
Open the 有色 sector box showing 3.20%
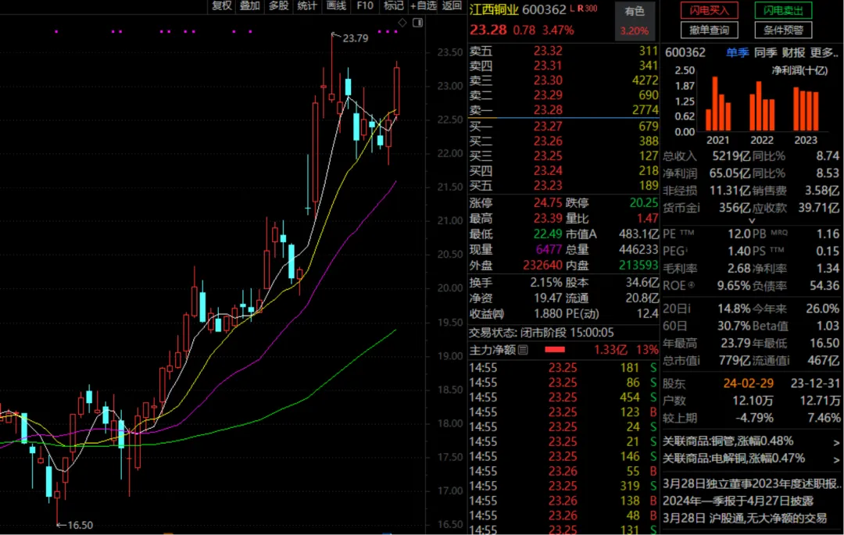[635, 20]
